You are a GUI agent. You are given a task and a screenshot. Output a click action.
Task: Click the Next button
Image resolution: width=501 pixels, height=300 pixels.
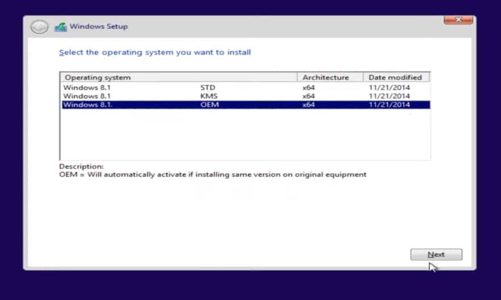click(436, 255)
